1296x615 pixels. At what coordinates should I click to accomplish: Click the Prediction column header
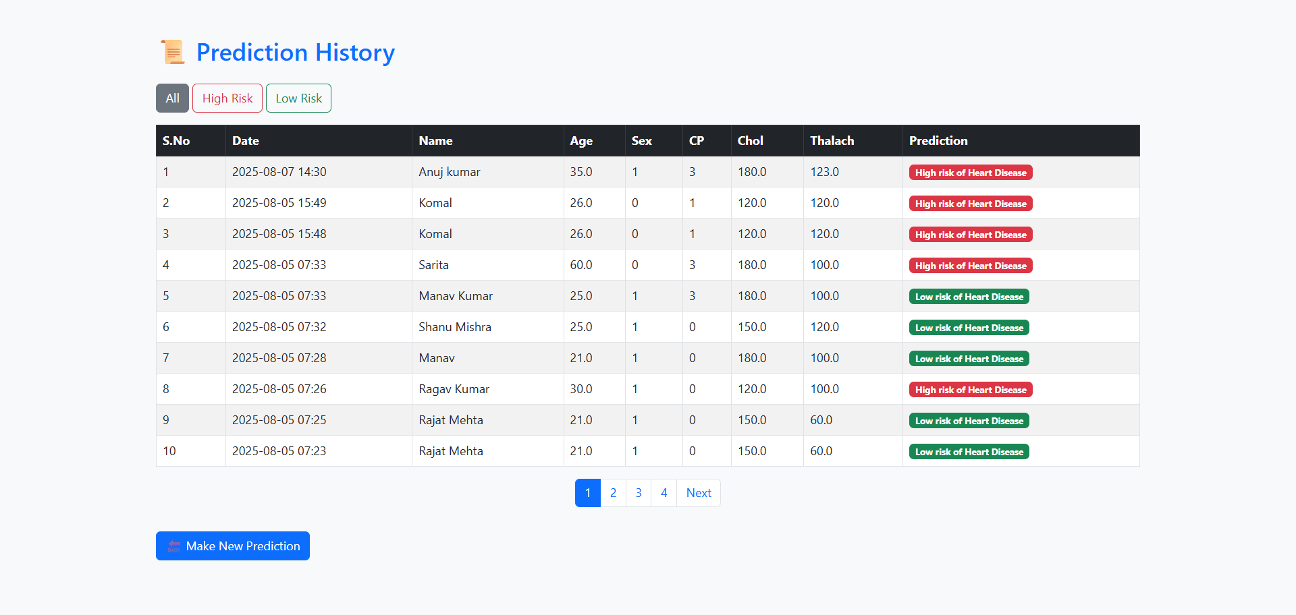[x=938, y=141]
